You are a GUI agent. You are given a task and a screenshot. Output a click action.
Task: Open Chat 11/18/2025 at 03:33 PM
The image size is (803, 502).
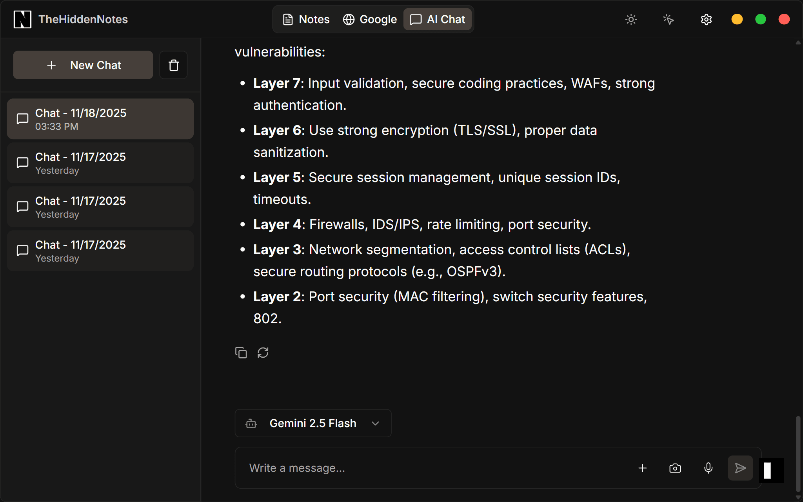[x=100, y=119]
